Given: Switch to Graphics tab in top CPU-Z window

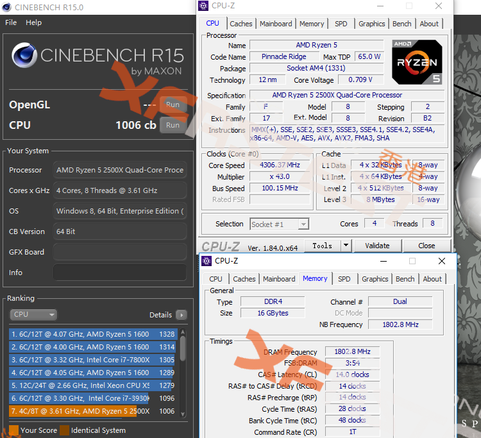Looking at the screenshot, I should click(x=372, y=24).
